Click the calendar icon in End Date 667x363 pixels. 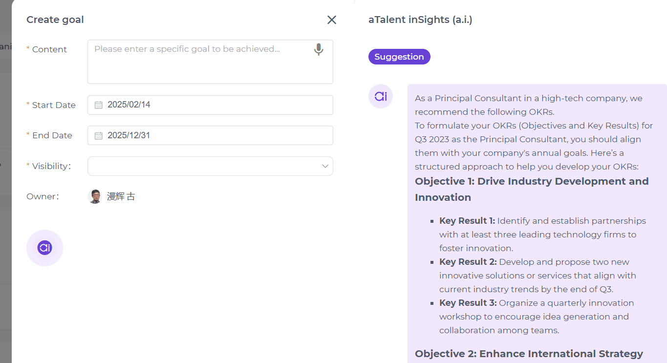coord(98,135)
